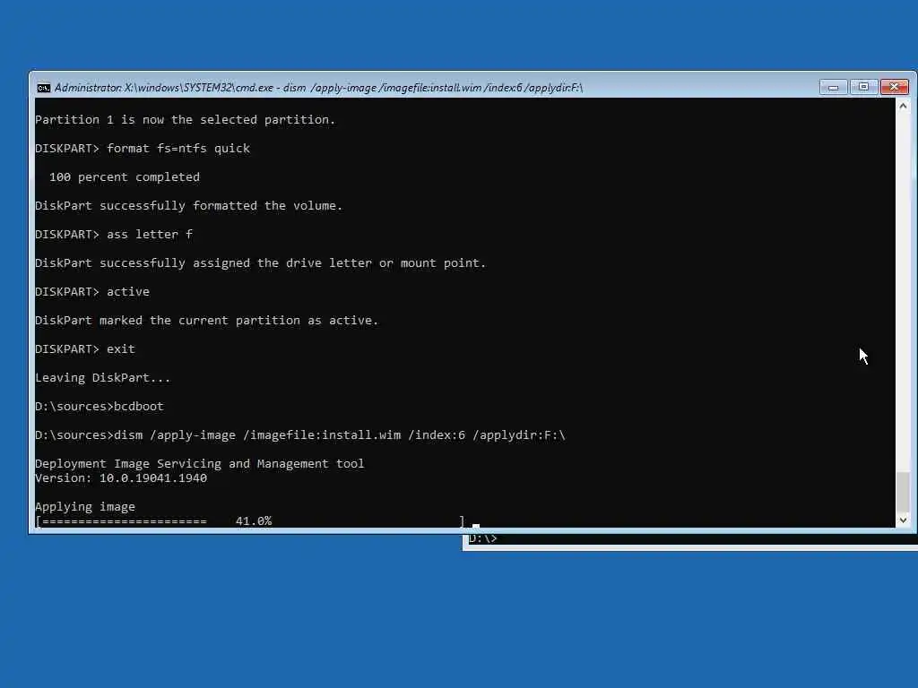Click the scrollbar down arrow in cmd window
The height and width of the screenshot is (688, 918).
[x=903, y=520]
